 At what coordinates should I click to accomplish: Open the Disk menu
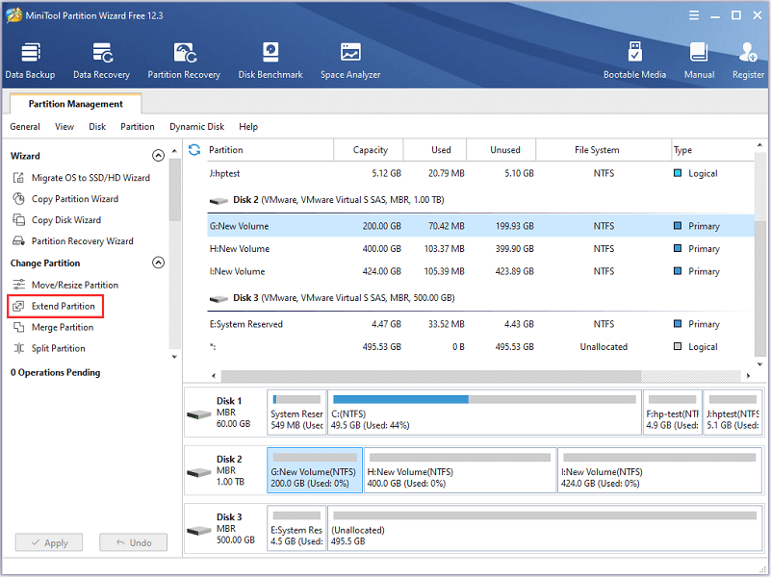[x=97, y=127]
